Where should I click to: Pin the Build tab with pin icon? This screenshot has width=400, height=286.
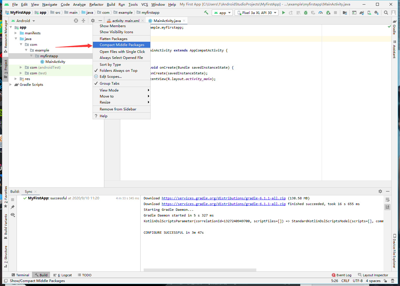pyautogui.click(x=13, y=207)
